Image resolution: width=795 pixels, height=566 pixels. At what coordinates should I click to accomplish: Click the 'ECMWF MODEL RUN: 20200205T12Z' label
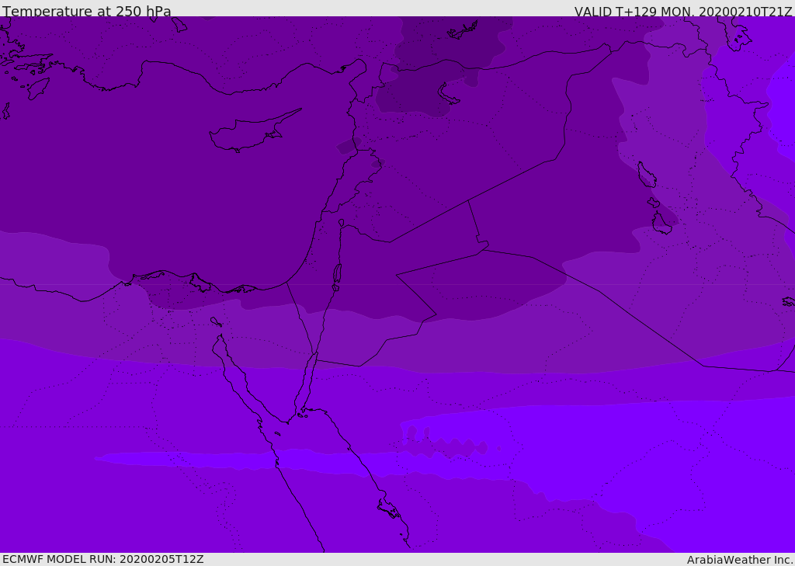103,559
